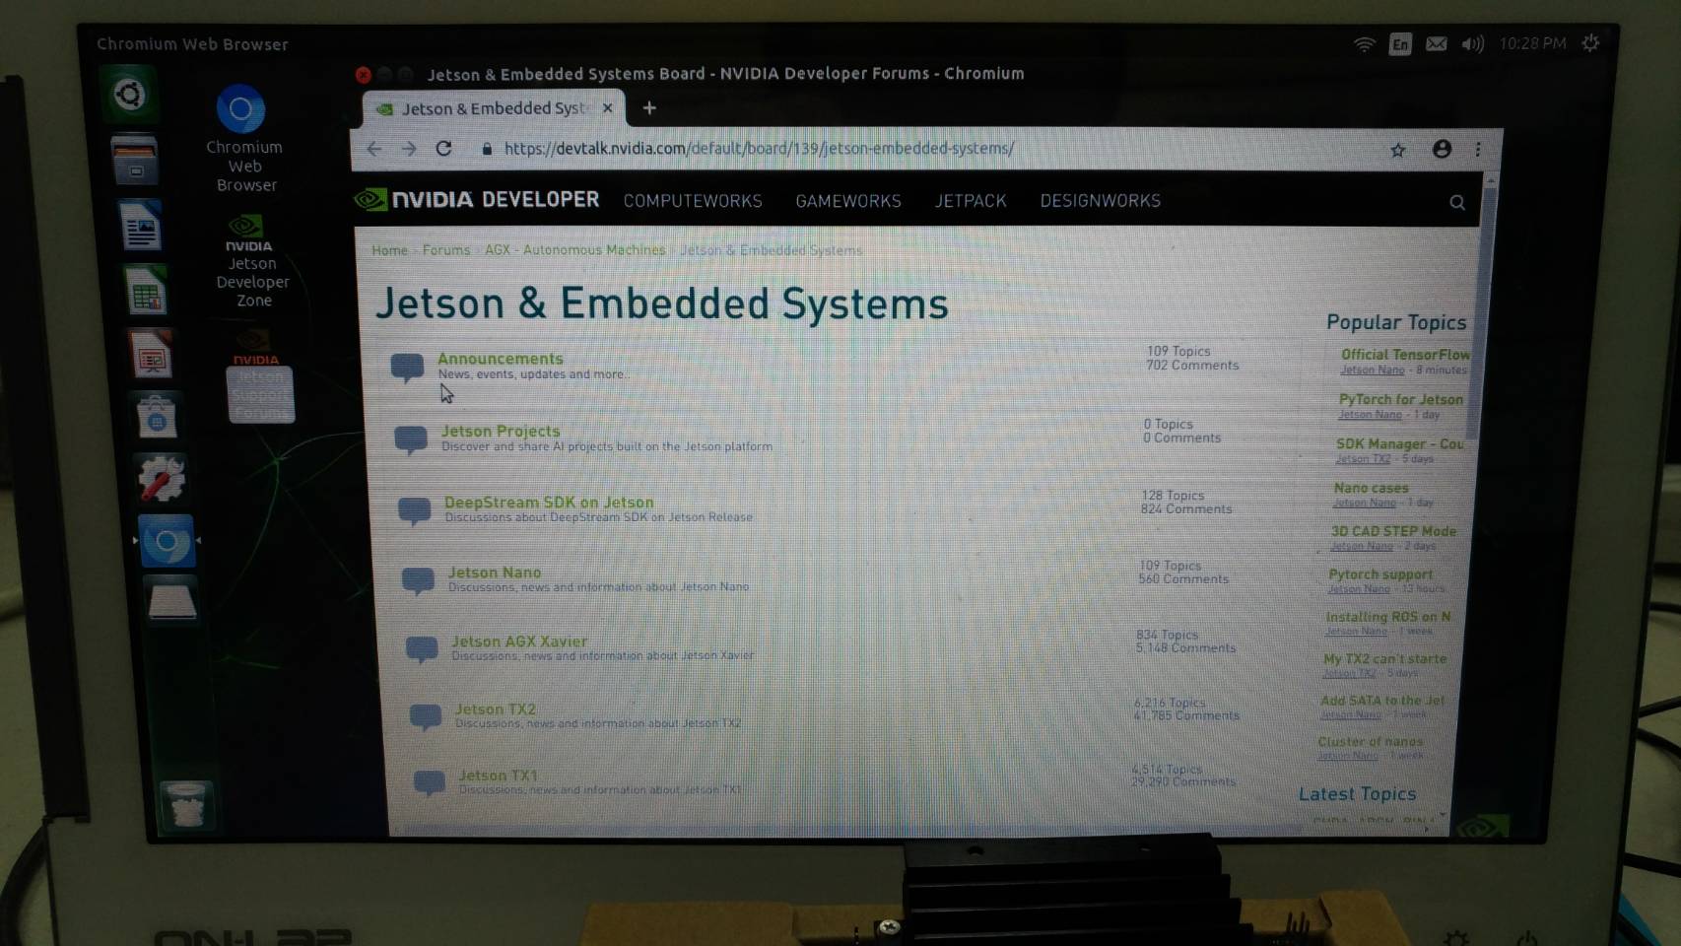Open the Wi-Fi status menu
The image size is (1681, 946).
1364,43
